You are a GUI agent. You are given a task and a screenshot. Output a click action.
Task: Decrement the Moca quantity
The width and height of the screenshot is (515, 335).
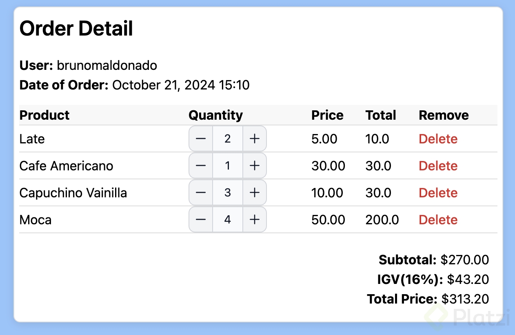[201, 220]
